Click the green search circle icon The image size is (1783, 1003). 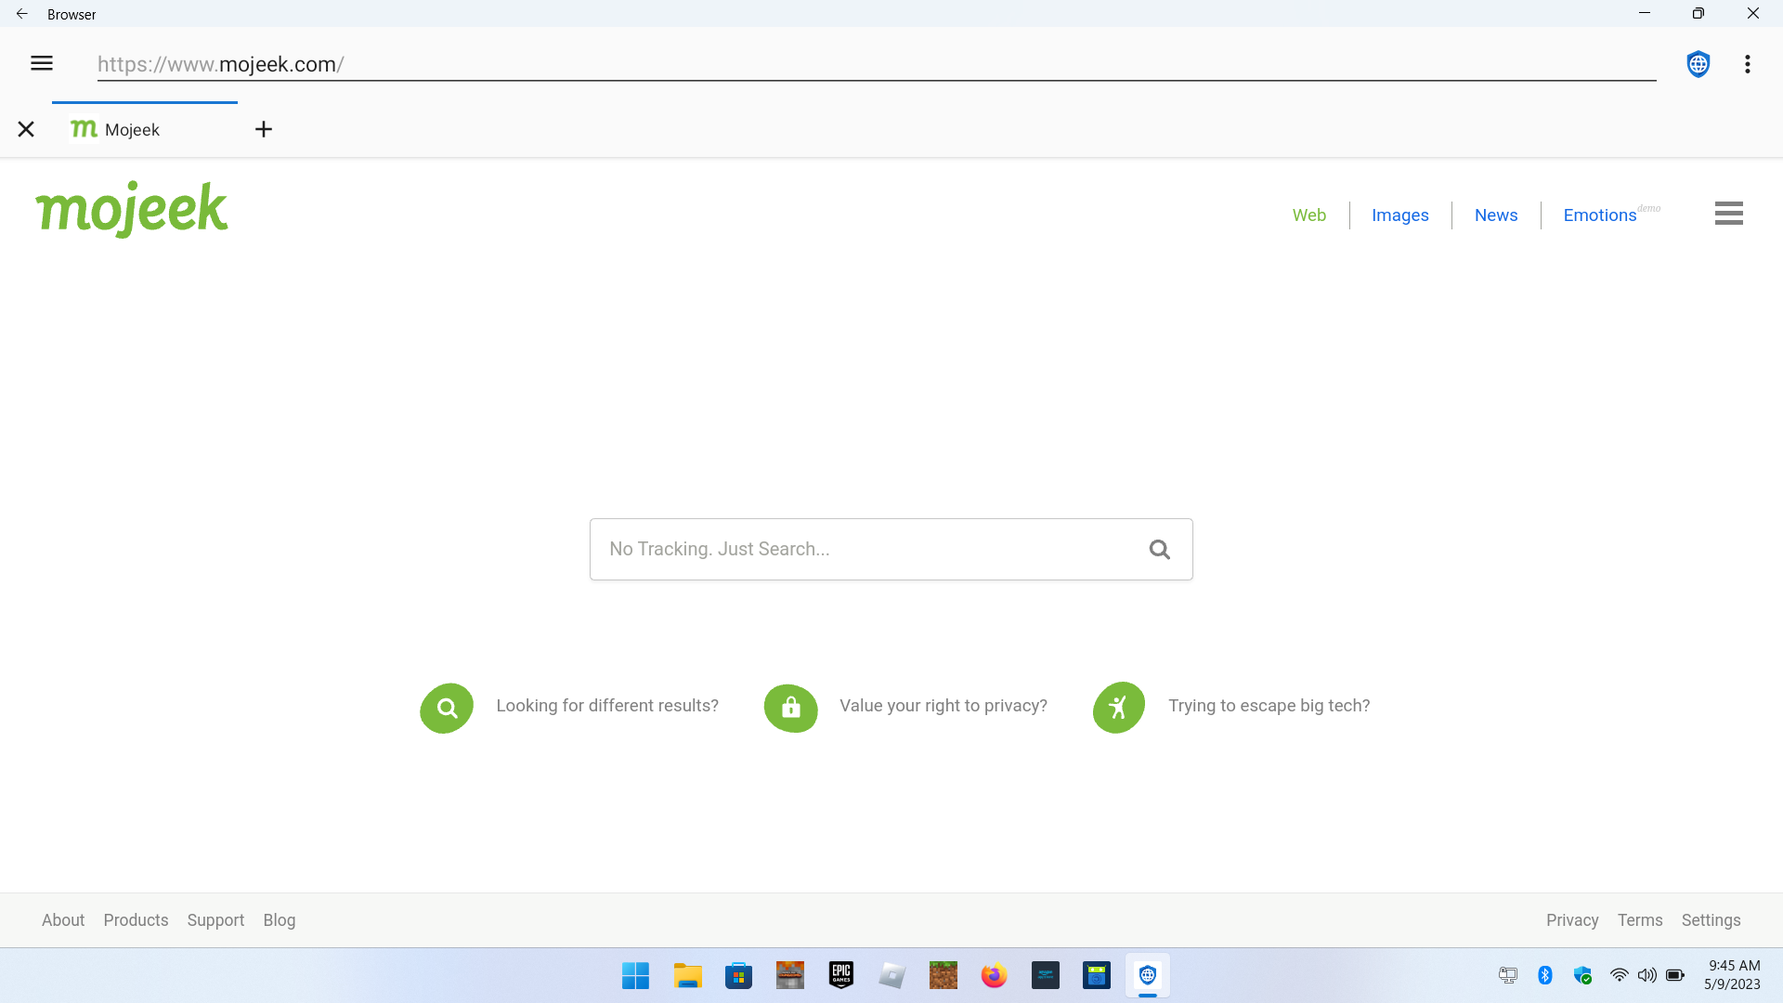[x=447, y=708]
